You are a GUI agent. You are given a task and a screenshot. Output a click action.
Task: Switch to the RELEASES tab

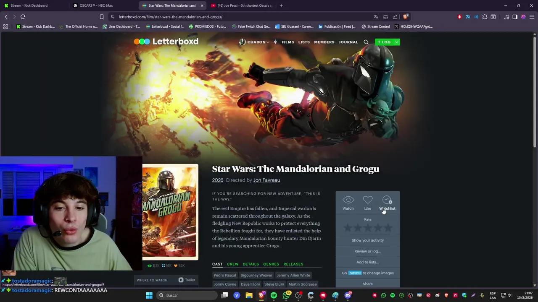(x=293, y=264)
